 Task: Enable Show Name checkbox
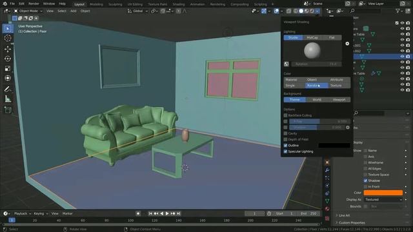tap(366, 150)
